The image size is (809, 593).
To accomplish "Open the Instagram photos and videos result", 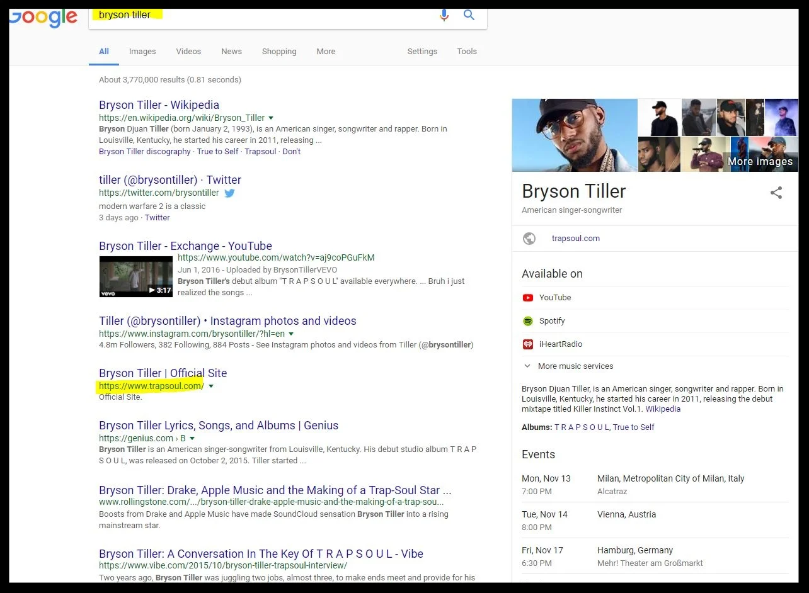I will [227, 321].
